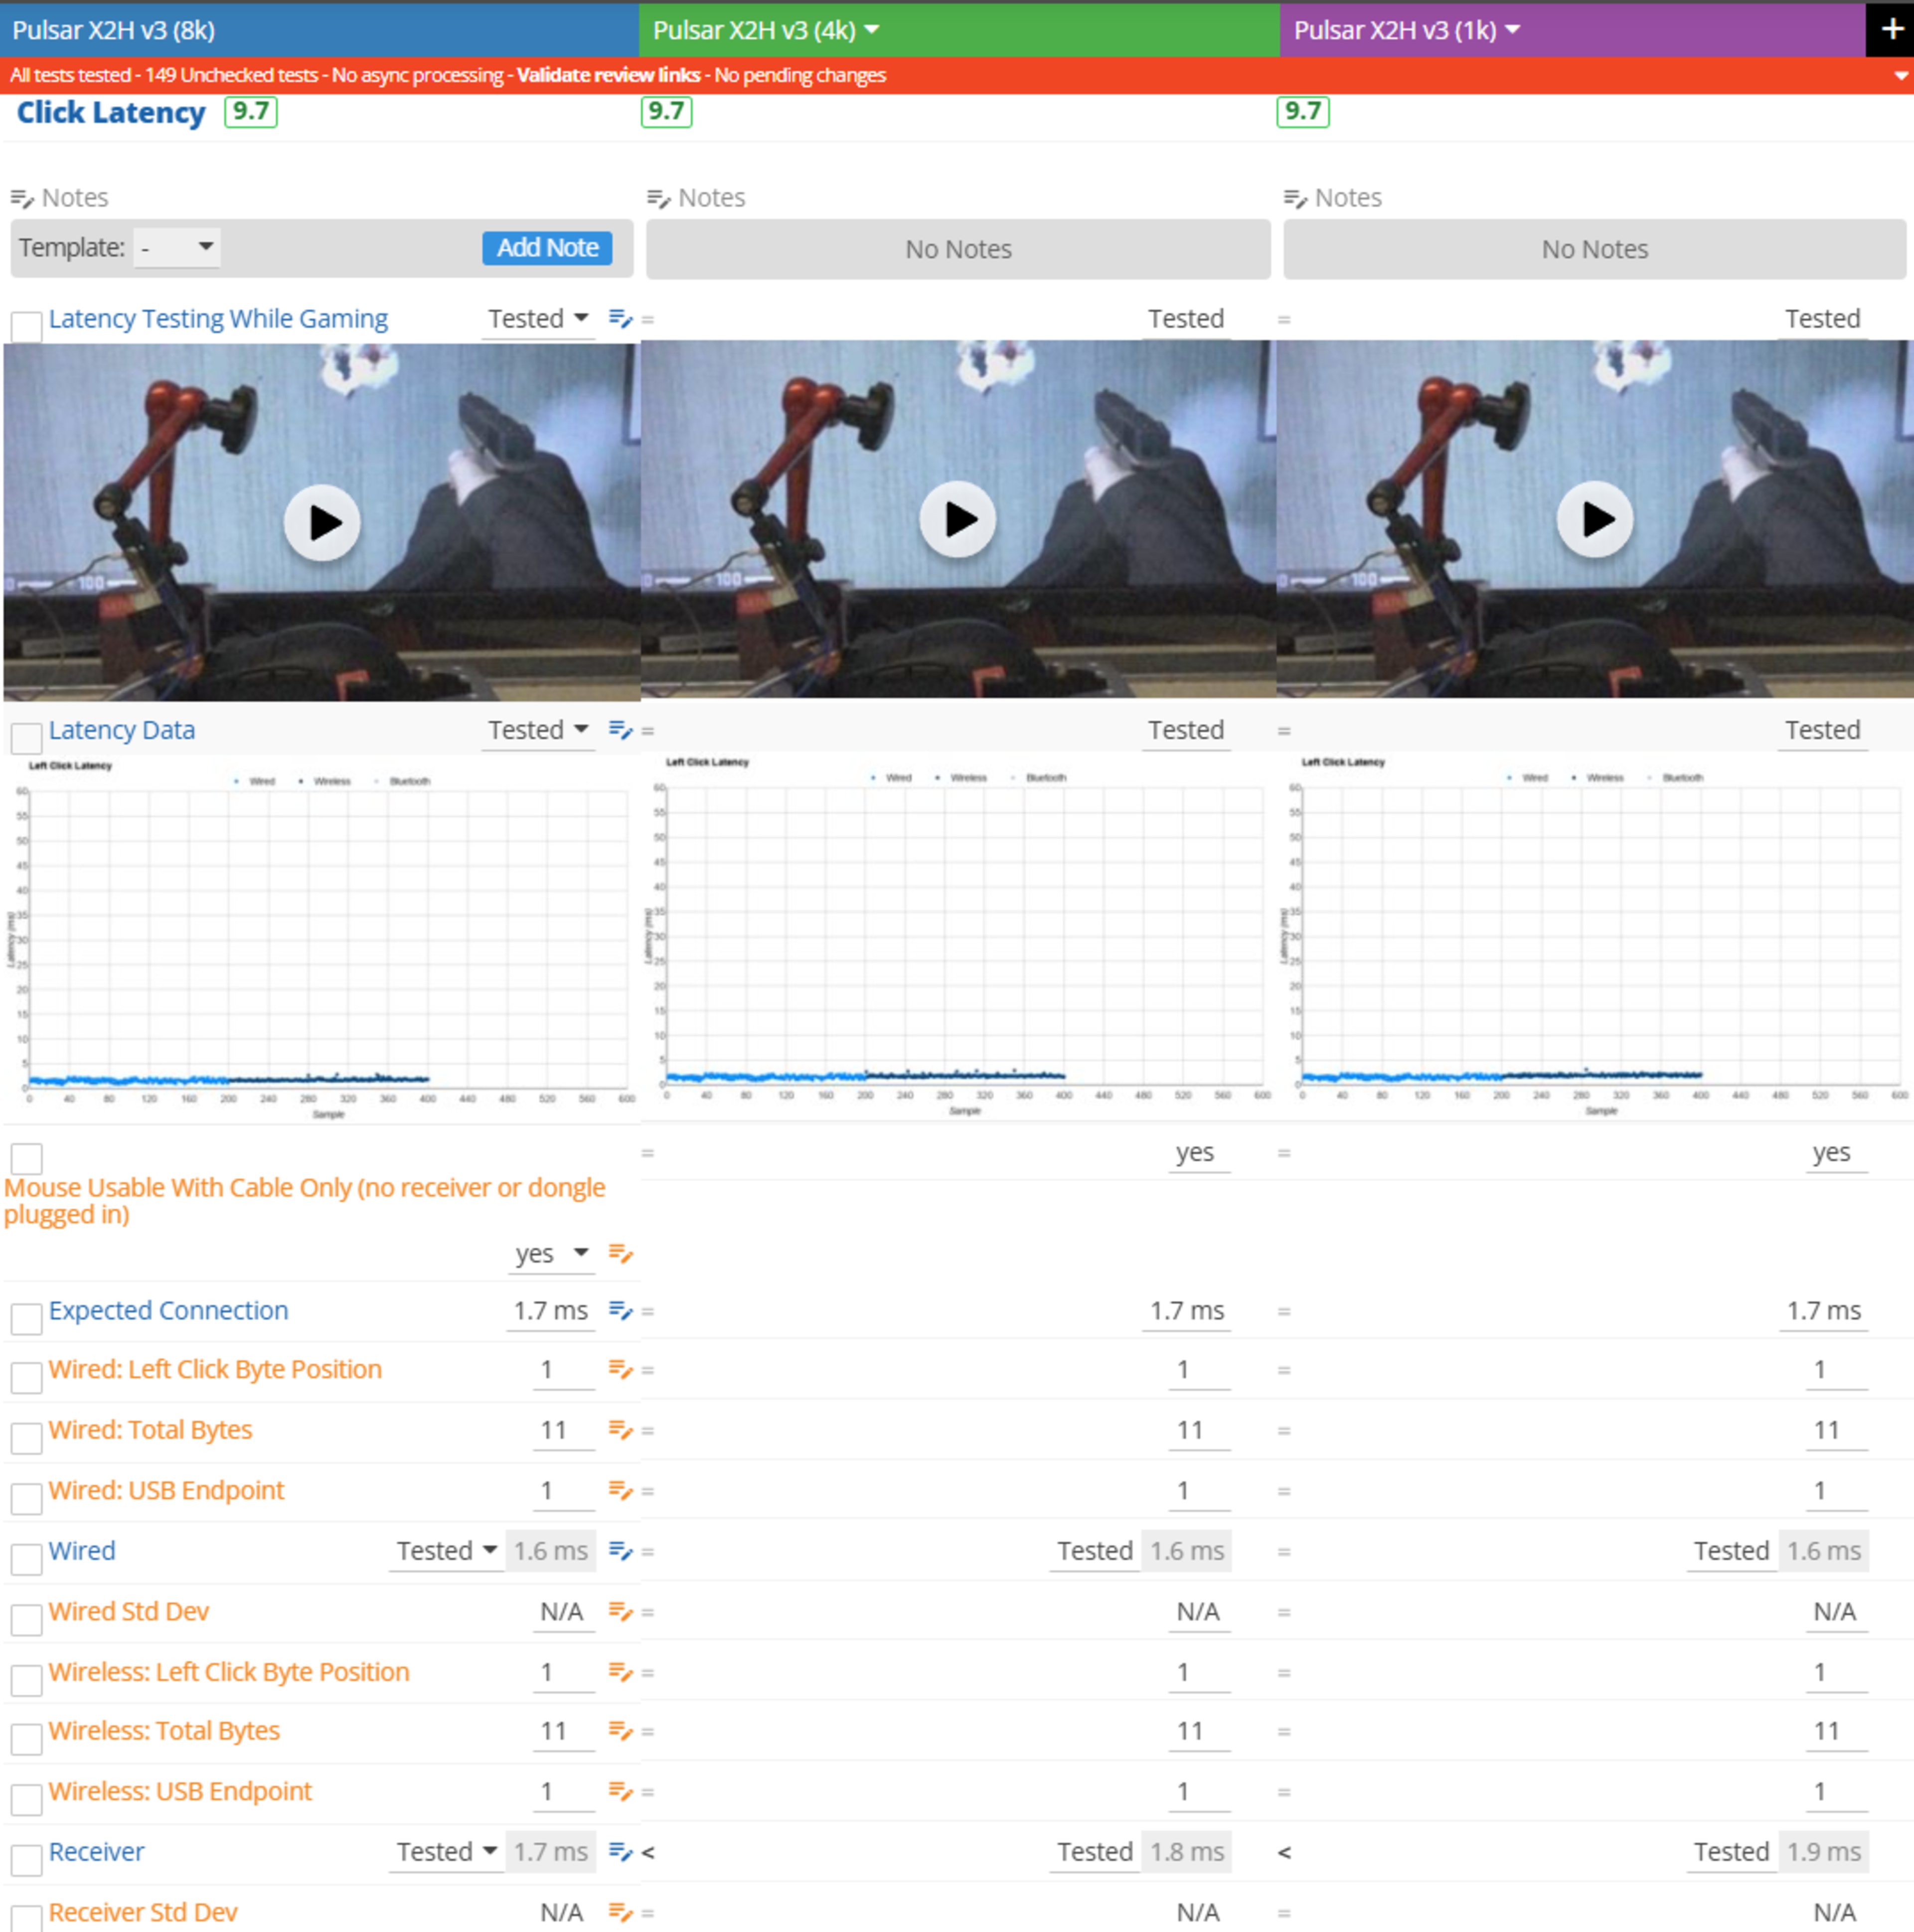Open Tested dropdown for the Wired row

[446, 1551]
